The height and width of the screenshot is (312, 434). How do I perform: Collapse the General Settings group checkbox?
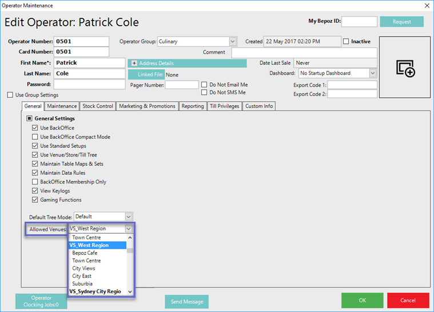coord(29,119)
